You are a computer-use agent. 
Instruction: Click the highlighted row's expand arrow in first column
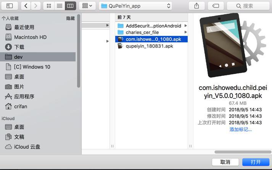pyautogui.click(x=108, y=25)
